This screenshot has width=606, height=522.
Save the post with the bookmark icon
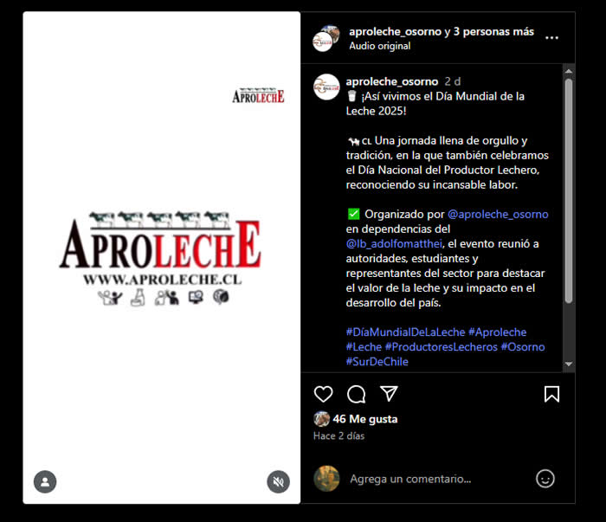coord(551,394)
